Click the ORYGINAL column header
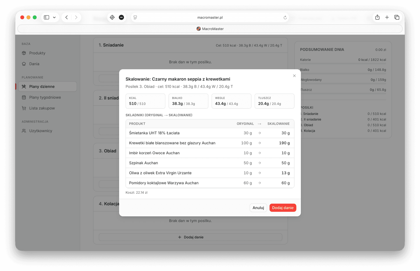 245,124
